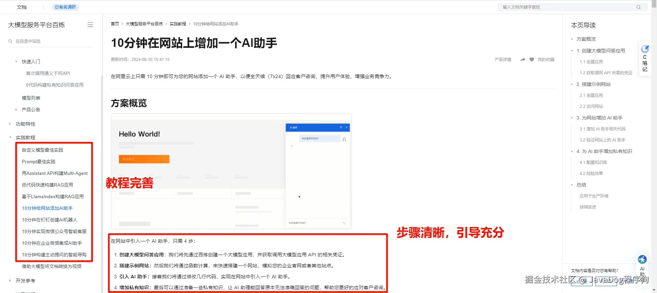The width and height of the screenshot is (657, 293).
Task: Open 自定义模型最佳实践 tutorial
Action: pyautogui.click(x=42, y=150)
